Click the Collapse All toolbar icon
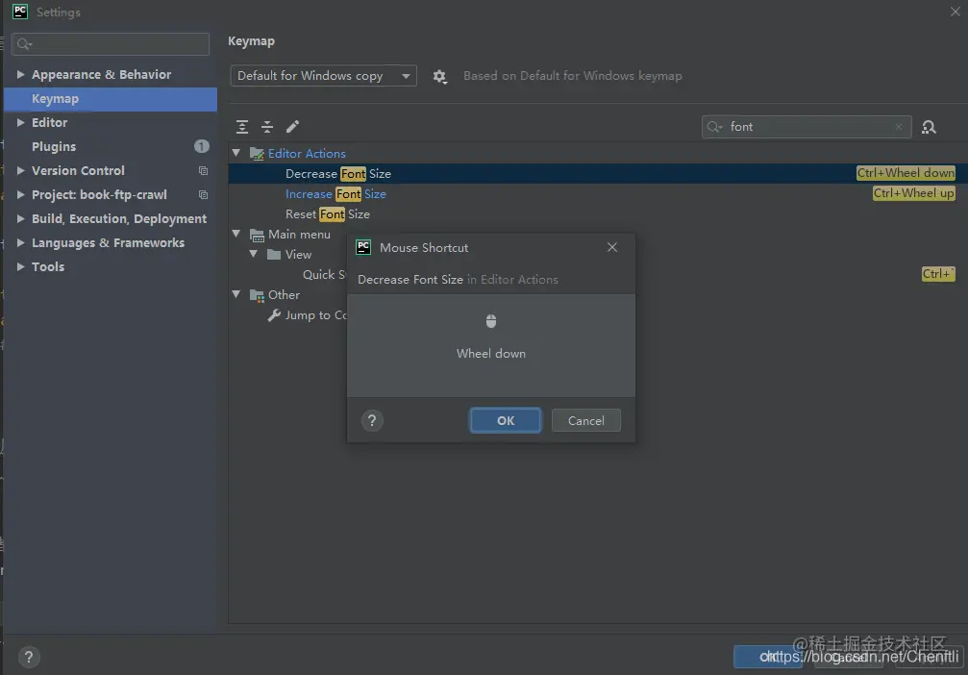 [x=267, y=127]
